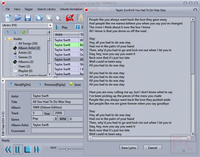This screenshot has width=200, height=157.
Task: Click the Artist field containing Taylor Swift
Action: tap(57, 96)
